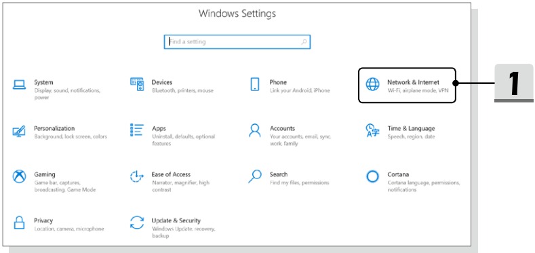Click 'Bluetooth, printers, mouse' description
This screenshot has height=253, width=535.
(182, 91)
